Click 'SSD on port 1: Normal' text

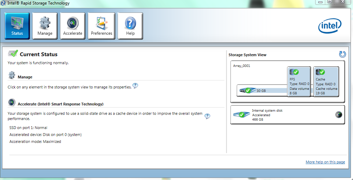pos(28,128)
